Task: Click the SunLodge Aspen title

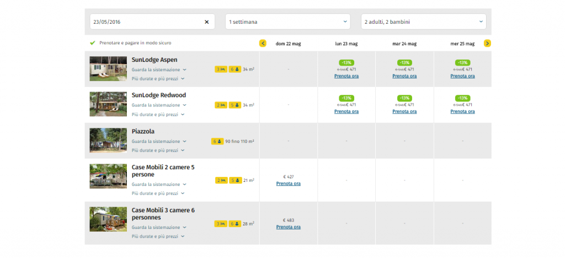Action: (x=154, y=60)
